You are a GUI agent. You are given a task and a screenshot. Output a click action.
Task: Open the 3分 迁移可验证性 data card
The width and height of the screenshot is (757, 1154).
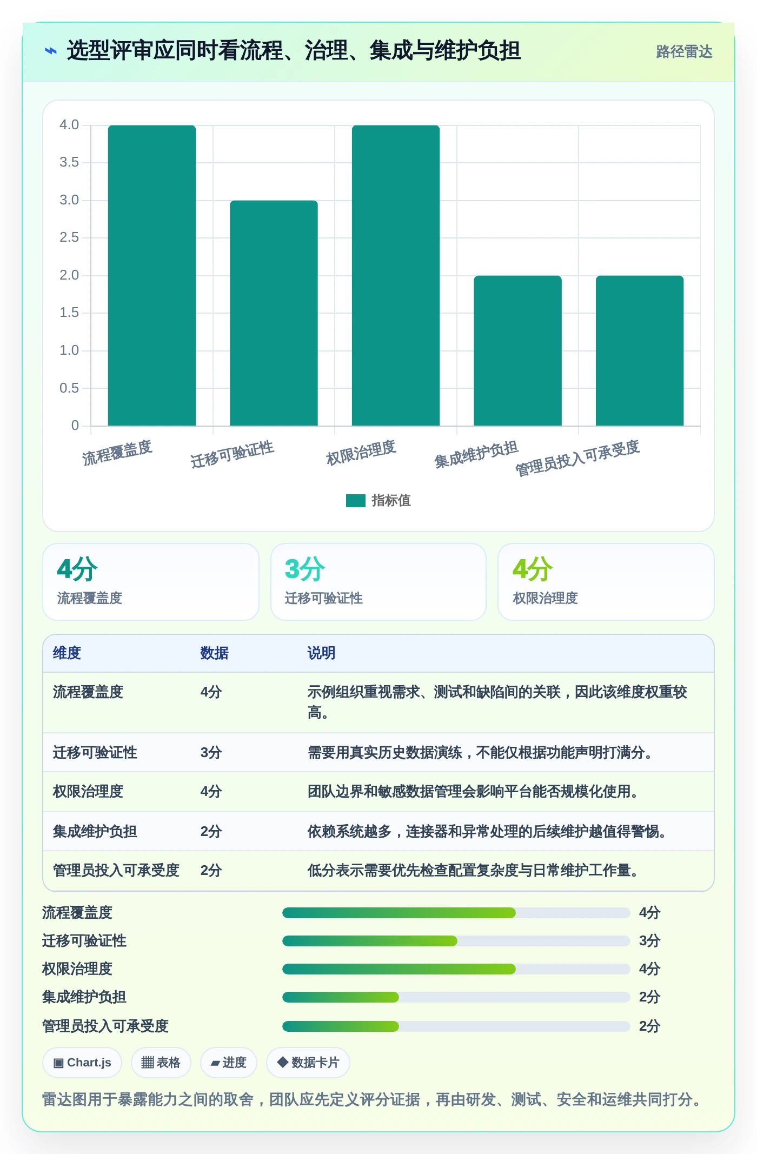pyautogui.click(x=378, y=582)
